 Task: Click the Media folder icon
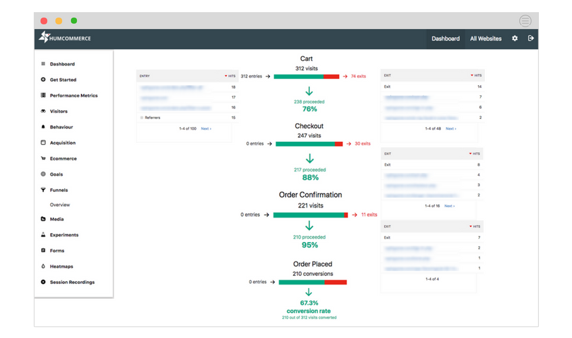(43, 219)
